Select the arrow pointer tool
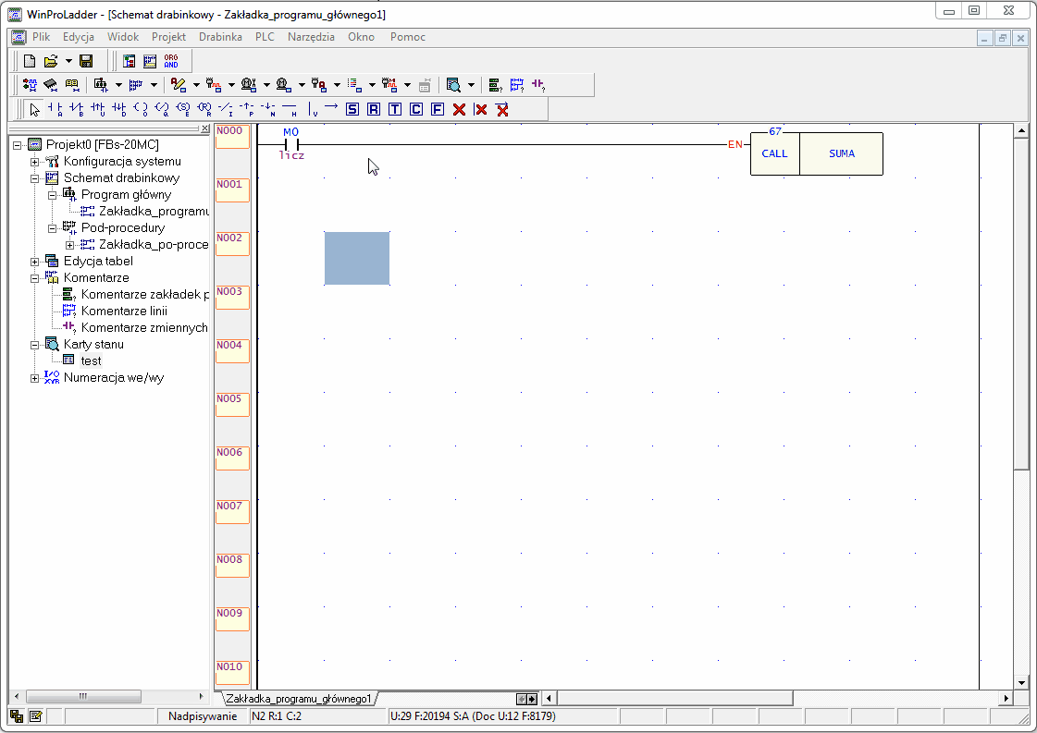The image size is (1037, 733). [35, 110]
